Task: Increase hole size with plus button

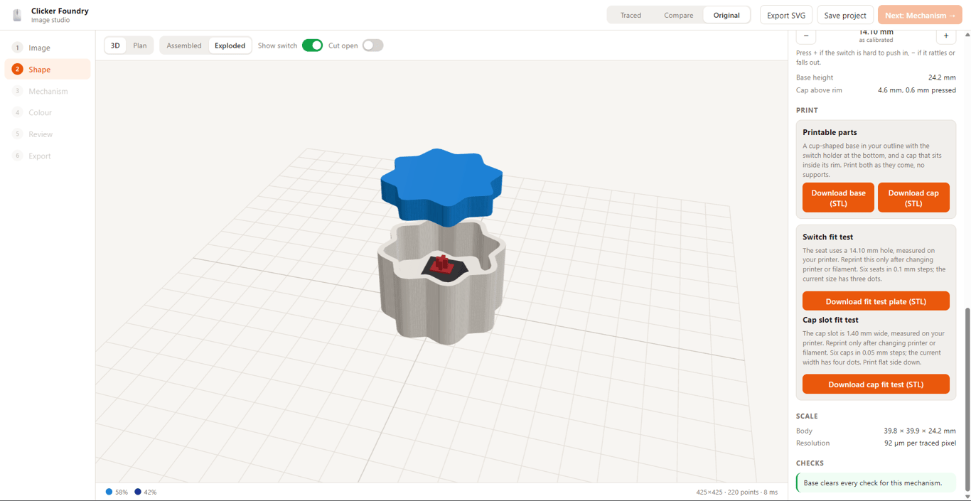Action: point(946,36)
